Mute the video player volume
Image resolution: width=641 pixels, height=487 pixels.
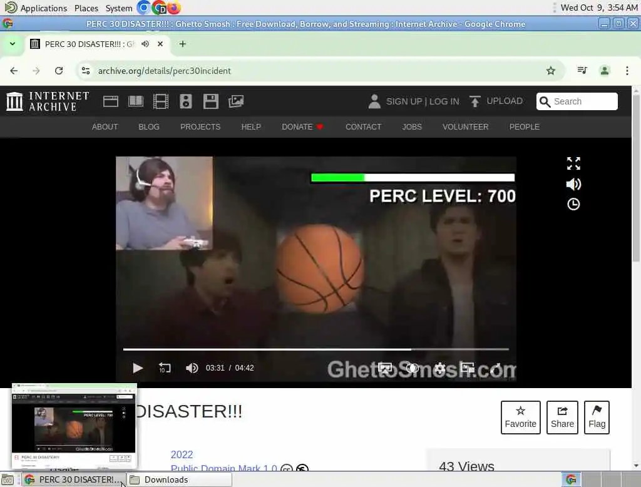[192, 368]
